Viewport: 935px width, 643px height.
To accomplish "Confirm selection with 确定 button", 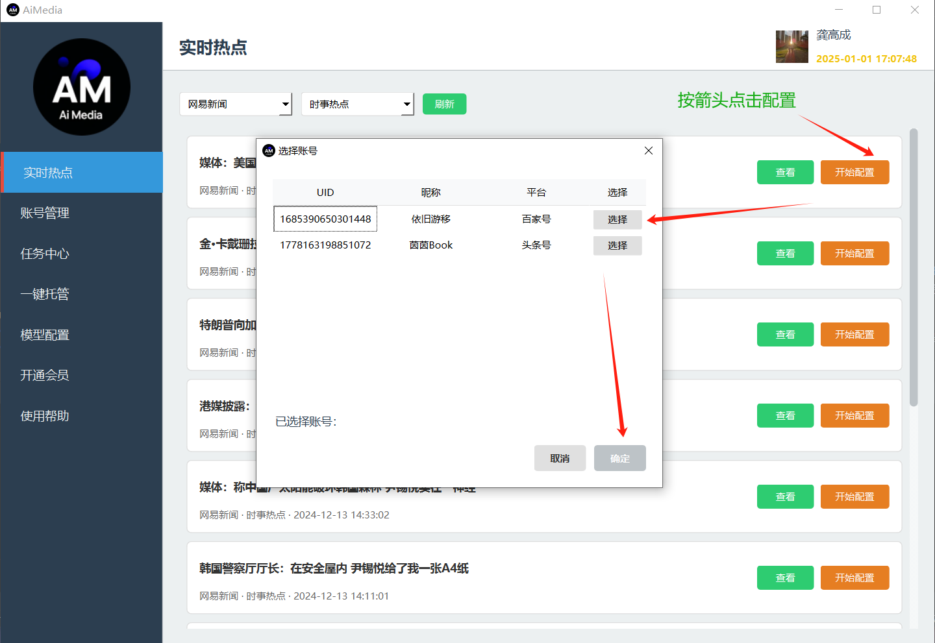I will coord(619,458).
